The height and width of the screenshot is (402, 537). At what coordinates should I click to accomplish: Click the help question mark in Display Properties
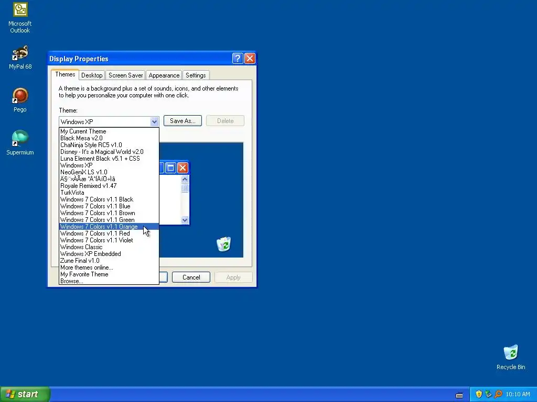pyautogui.click(x=238, y=59)
